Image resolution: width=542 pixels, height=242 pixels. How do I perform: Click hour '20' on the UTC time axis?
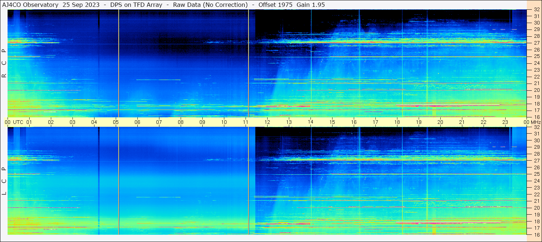tap(440, 122)
